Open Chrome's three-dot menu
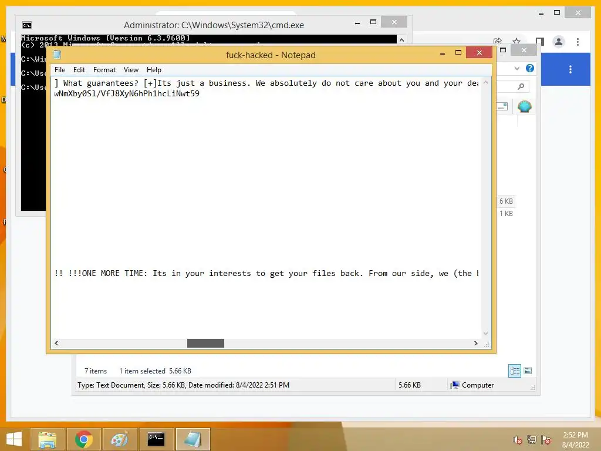The height and width of the screenshot is (451, 601). click(x=578, y=42)
